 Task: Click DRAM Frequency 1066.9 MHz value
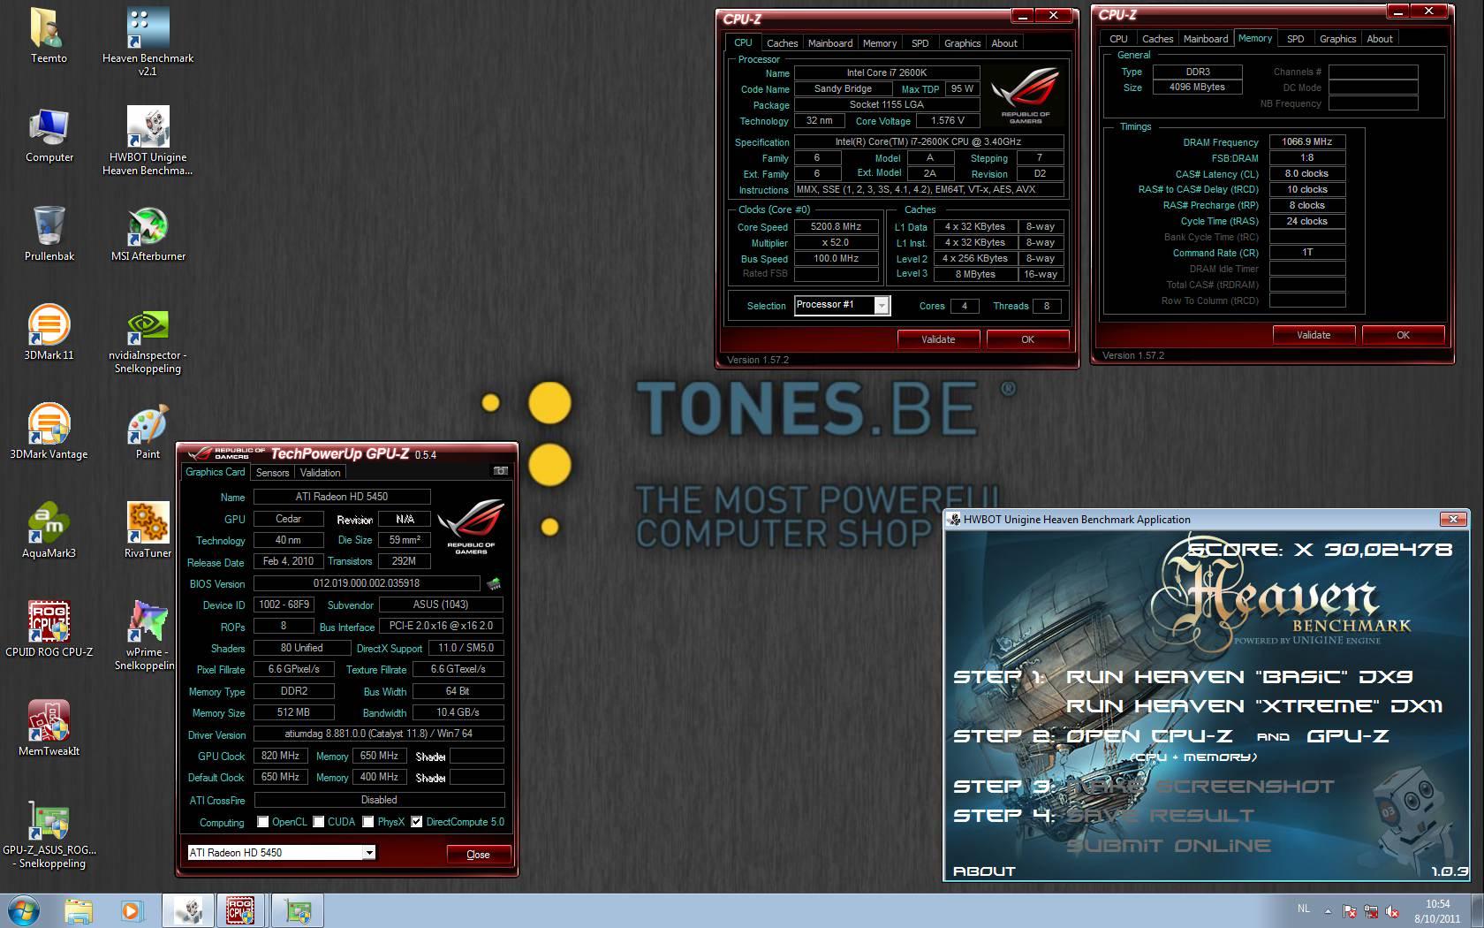tap(1307, 141)
